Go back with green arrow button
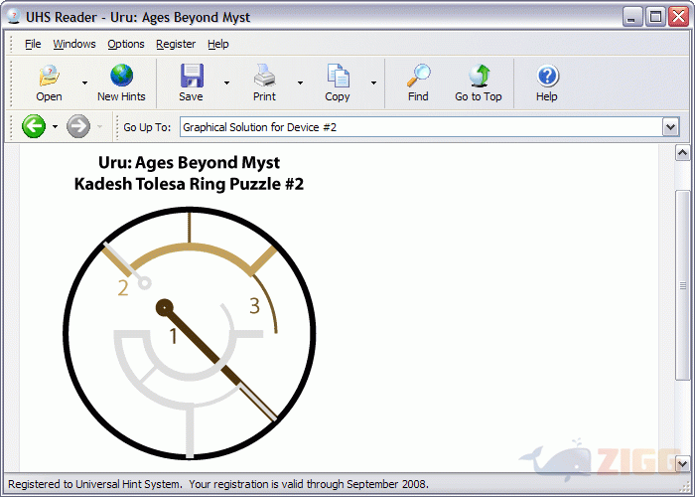695x497 pixels. click(x=34, y=126)
